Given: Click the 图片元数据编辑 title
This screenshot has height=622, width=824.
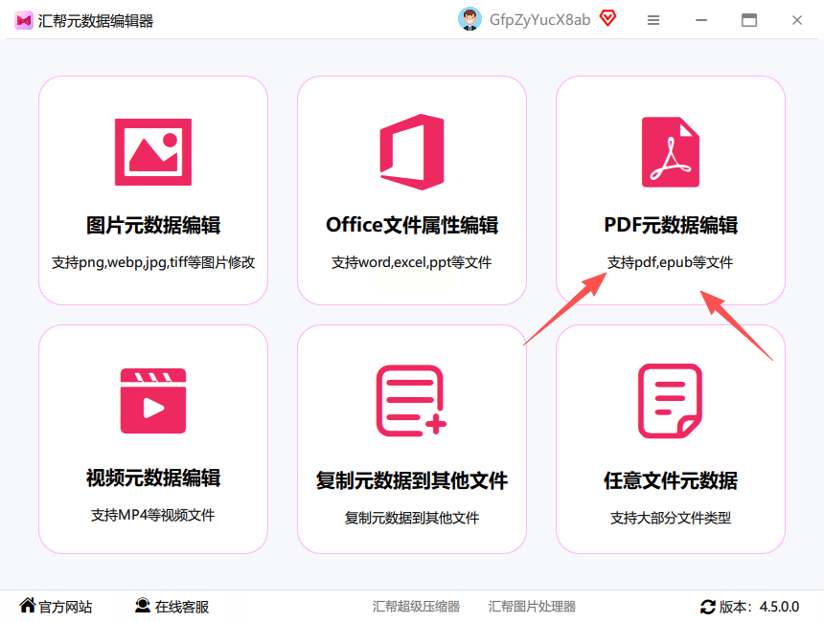Looking at the screenshot, I should tap(153, 225).
